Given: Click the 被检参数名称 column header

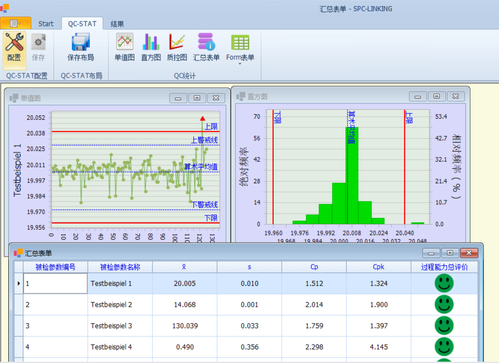Looking at the screenshot, I should click(x=120, y=267).
